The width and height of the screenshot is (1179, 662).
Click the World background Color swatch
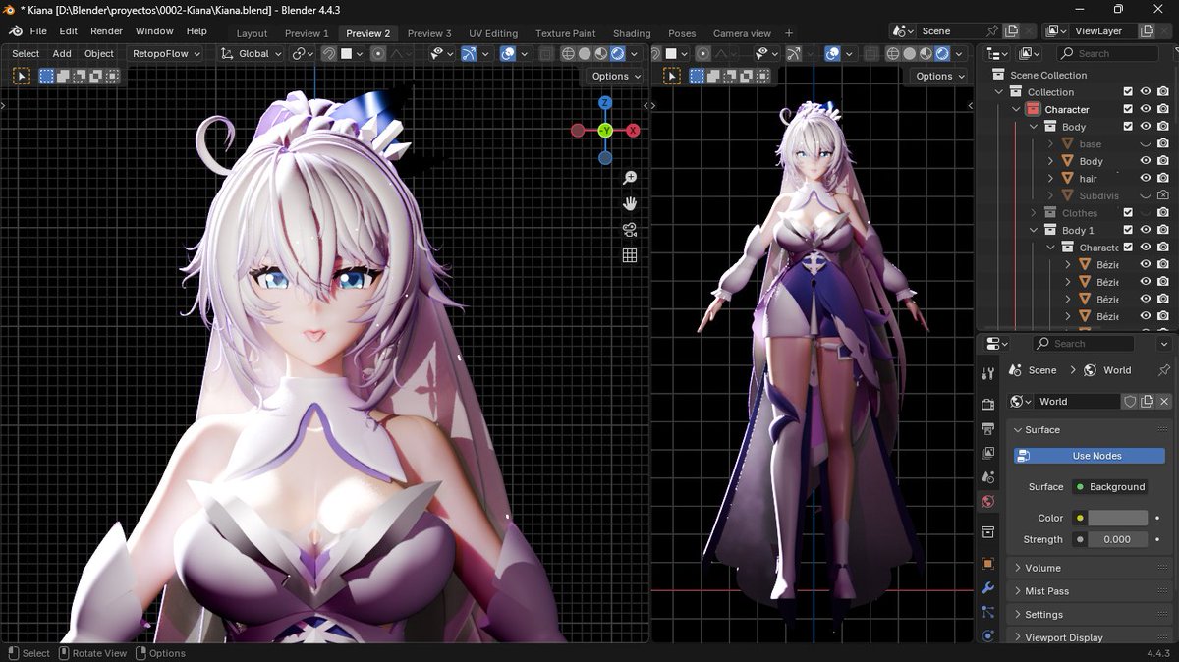[1117, 518]
